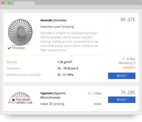Click the green Printable checkmark icon
The width and height of the screenshot is (142, 122).
coord(9,48)
